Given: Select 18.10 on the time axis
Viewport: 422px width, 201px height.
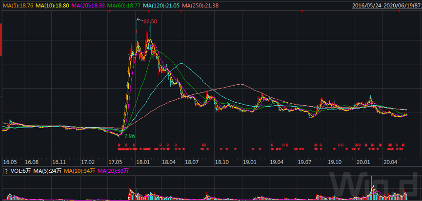Looking at the screenshot, I should point(222,161).
